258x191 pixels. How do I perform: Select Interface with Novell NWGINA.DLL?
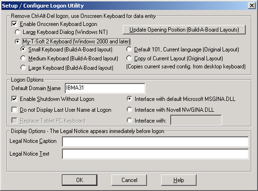tap(129, 110)
